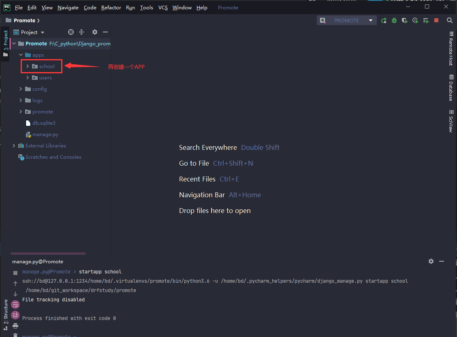Viewport: 457px width, 337px height.
Task: Select the school folder row
Action: tap(47, 66)
